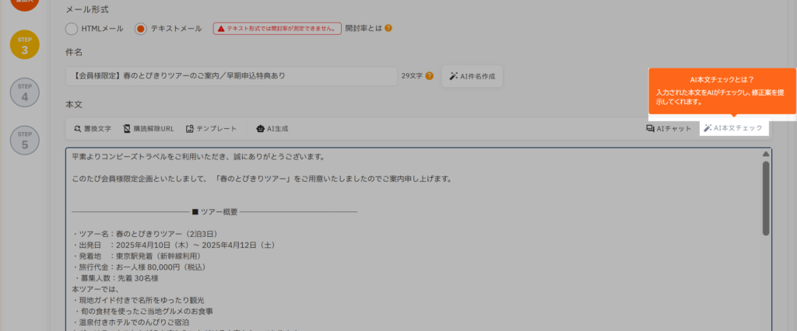The image size is (797, 331).
Task: Click the 置換文字 icon in body toolbar
Action: (x=78, y=128)
